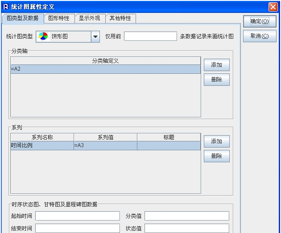
Task: Switch to the 图类型及数据 tab
Action: pyautogui.click(x=23, y=18)
